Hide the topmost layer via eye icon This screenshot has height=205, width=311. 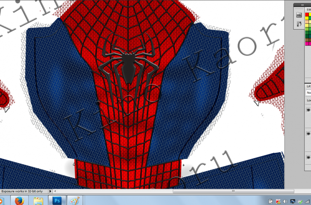click(x=308, y=110)
